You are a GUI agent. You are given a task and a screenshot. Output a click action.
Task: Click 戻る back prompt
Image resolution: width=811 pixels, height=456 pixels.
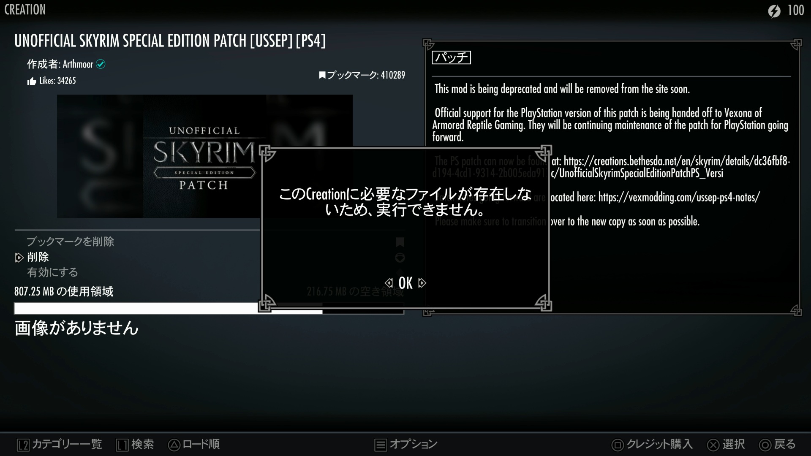(x=785, y=444)
